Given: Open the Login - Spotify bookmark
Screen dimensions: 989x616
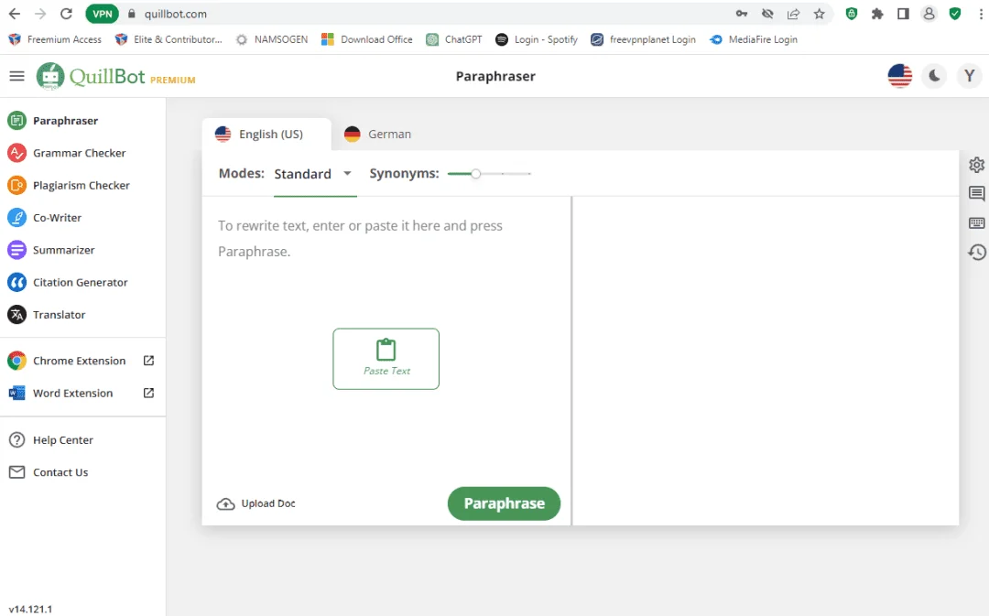Looking at the screenshot, I should (x=537, y=39).
